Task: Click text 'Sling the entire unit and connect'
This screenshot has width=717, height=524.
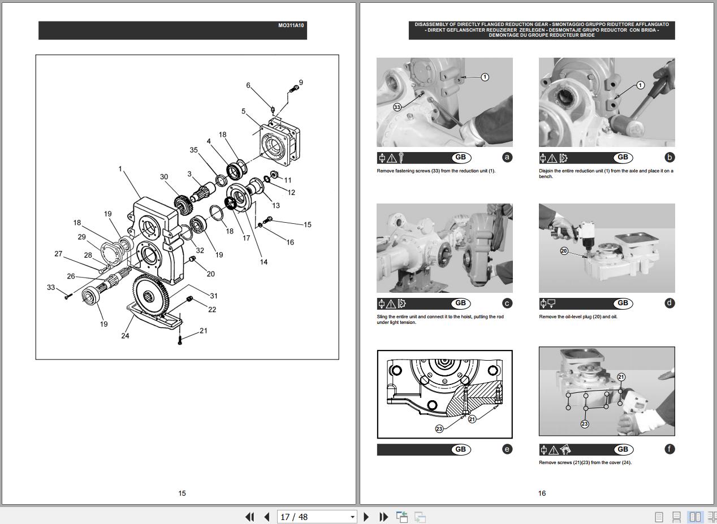Action: pos(440,319)
